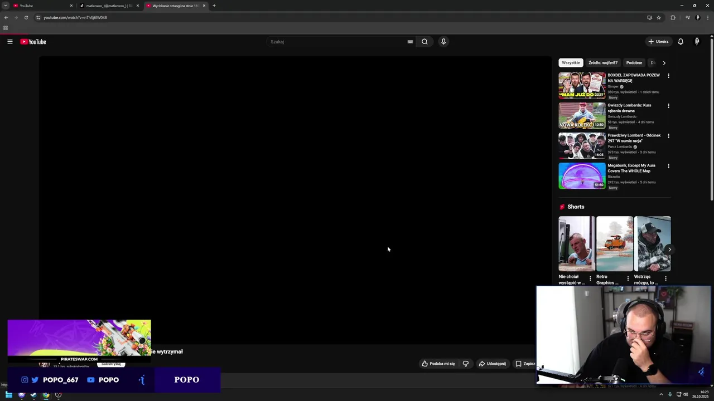Open a new browser tab
The image size is (714, 401).
[x=214, y=6]
